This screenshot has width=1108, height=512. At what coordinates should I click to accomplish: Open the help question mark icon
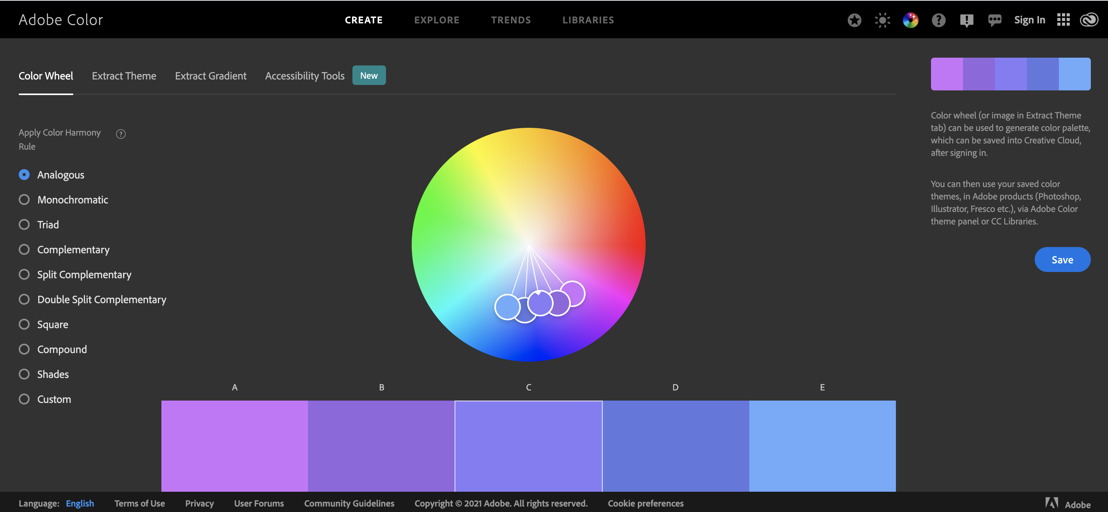click(938, 20)
